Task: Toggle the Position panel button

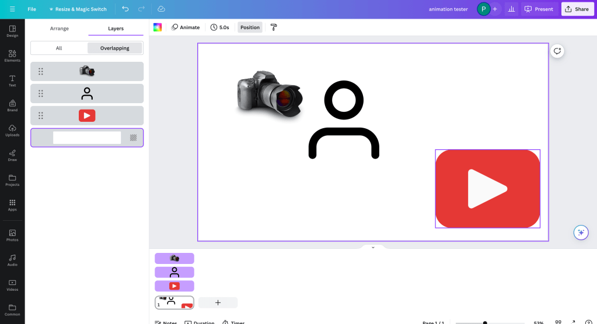Action: 250,27
